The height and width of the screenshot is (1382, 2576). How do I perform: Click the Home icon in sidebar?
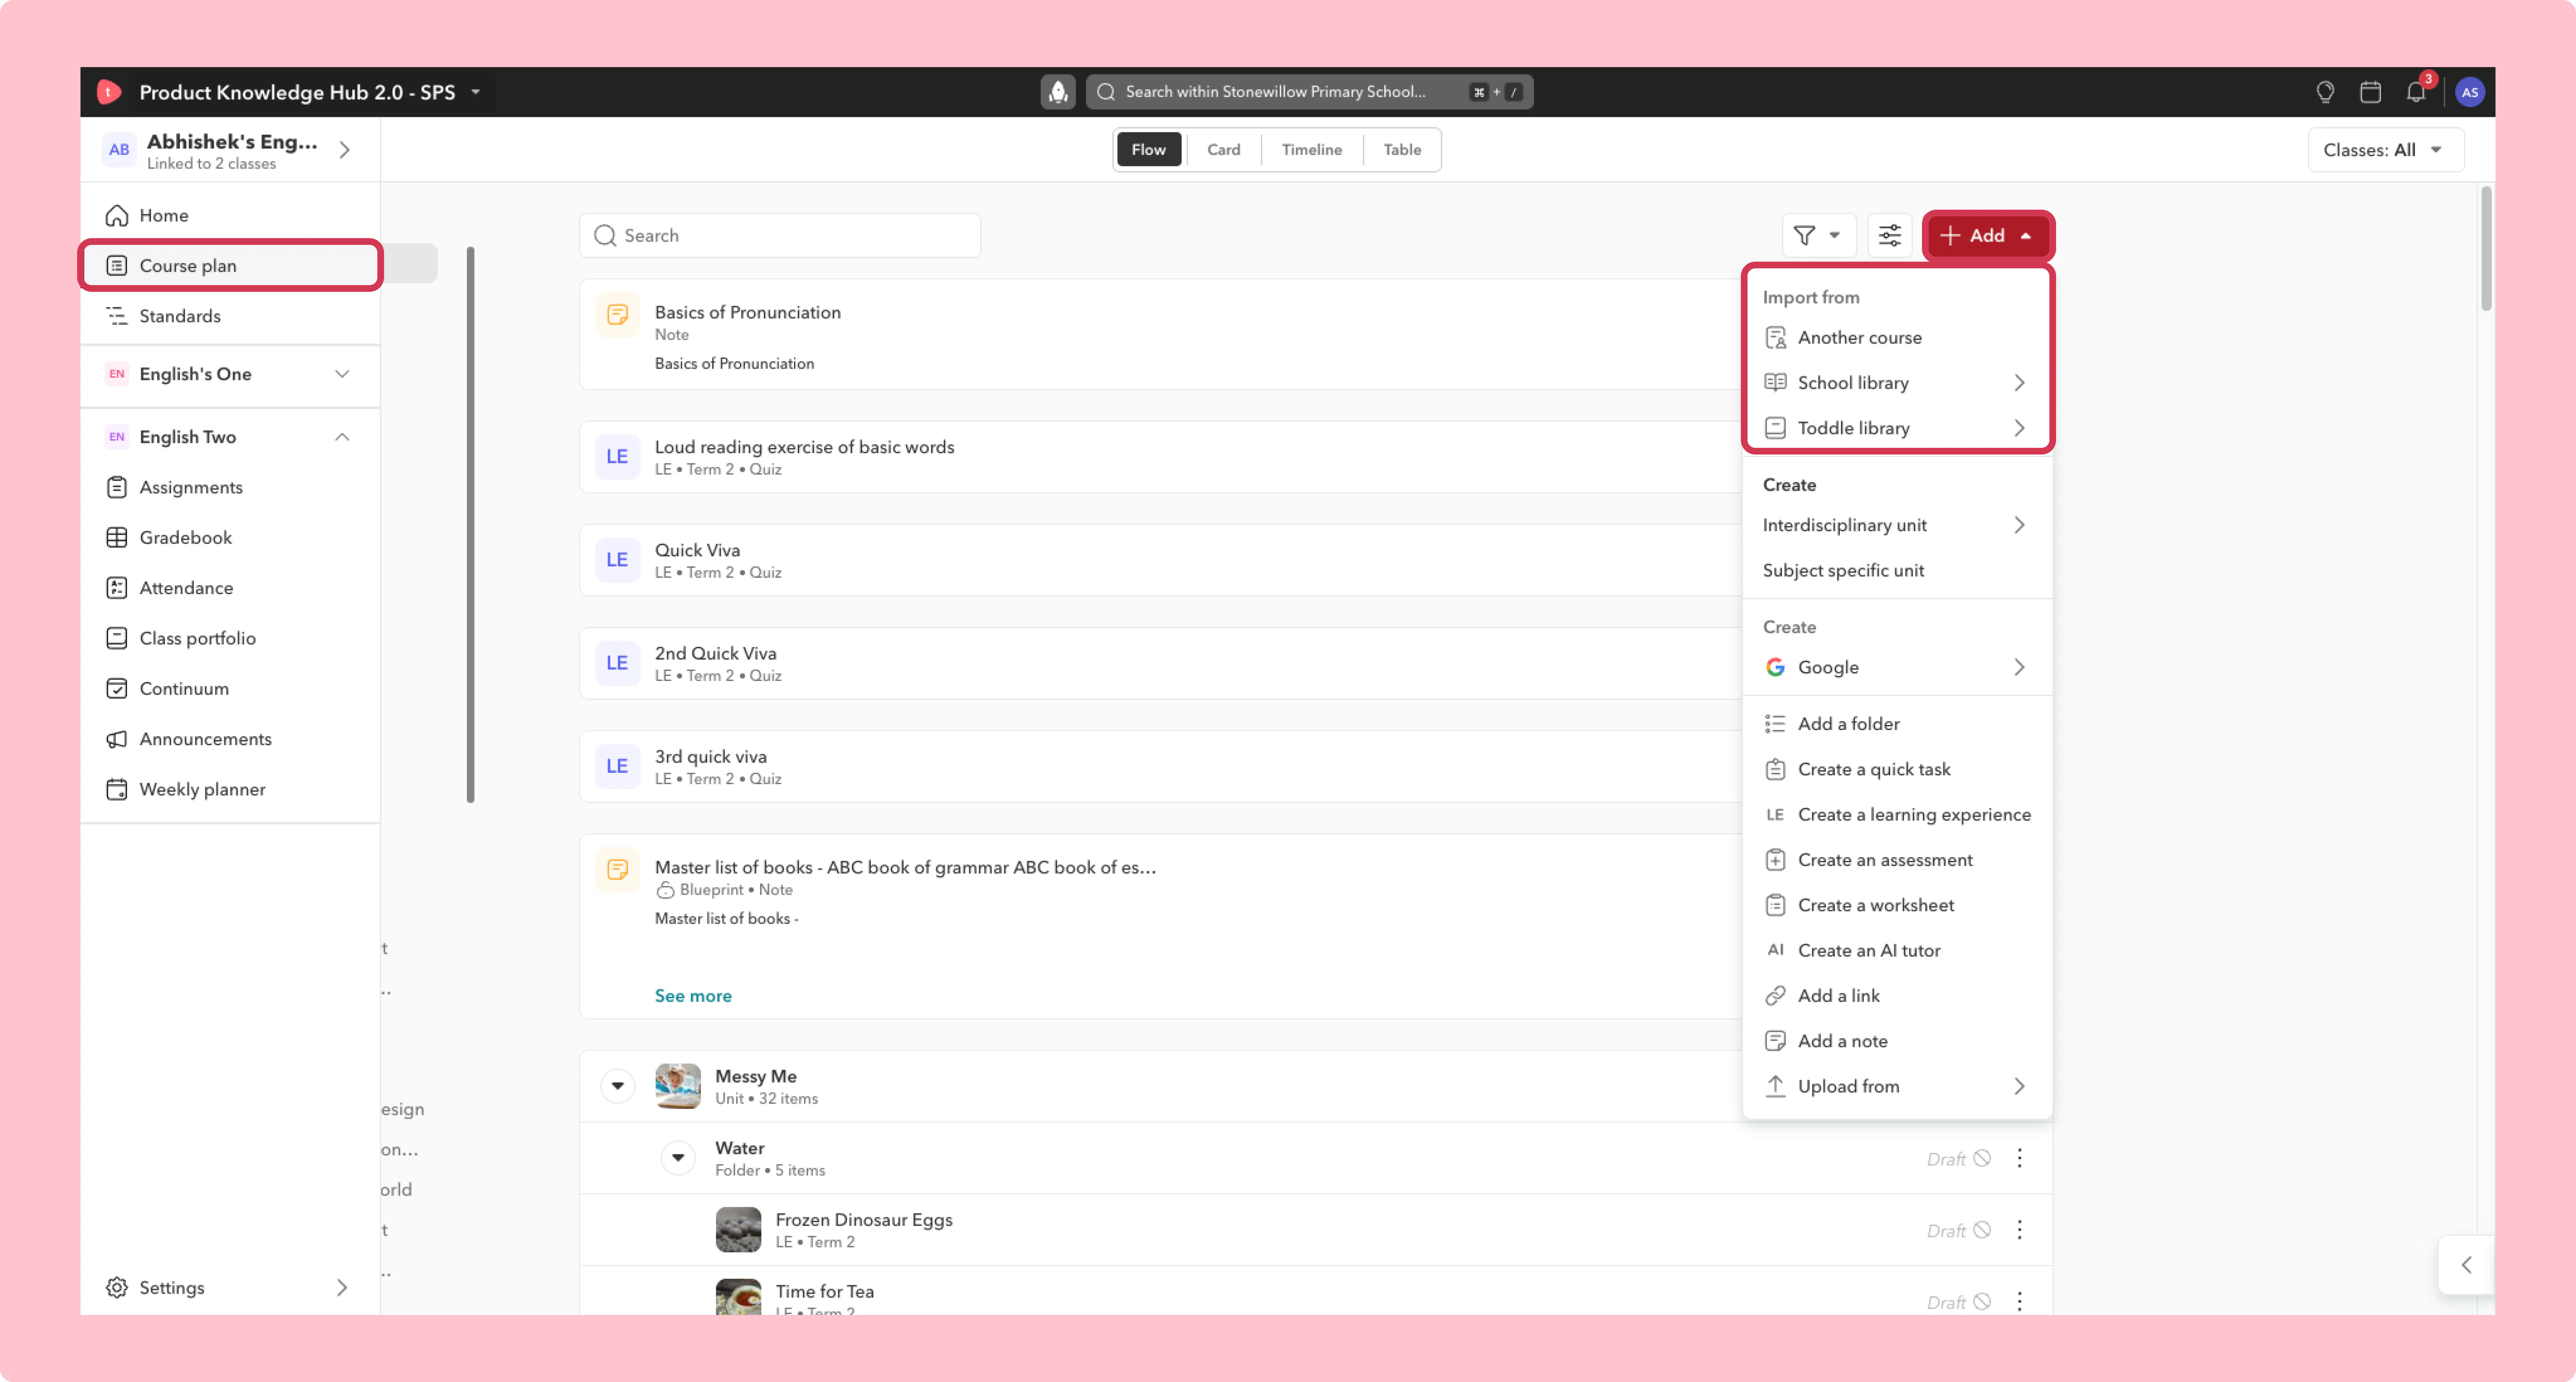click(117, 215)
